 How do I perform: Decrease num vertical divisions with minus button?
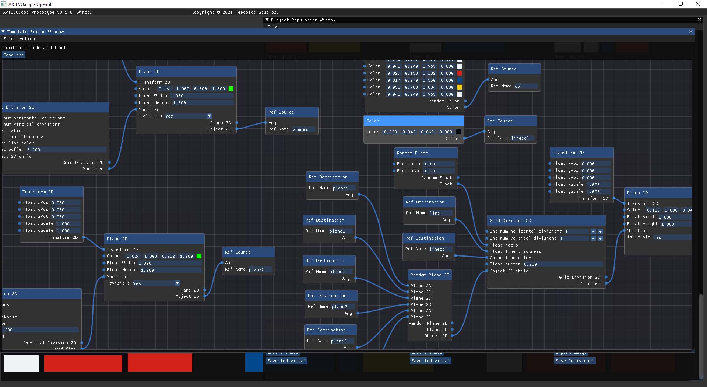point(593,238)
